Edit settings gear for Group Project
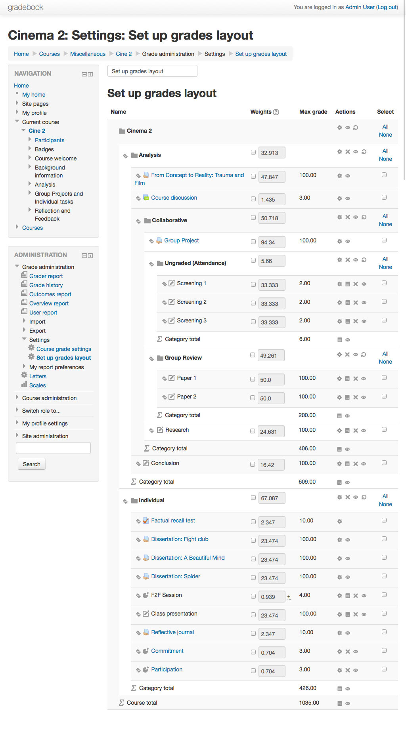Viewport: 406px width, 732px height. coord(339,241)
